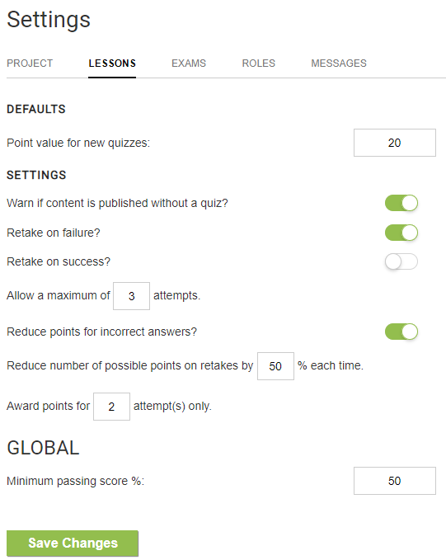Click the Minimum passing score label

(x=75, y=481)
